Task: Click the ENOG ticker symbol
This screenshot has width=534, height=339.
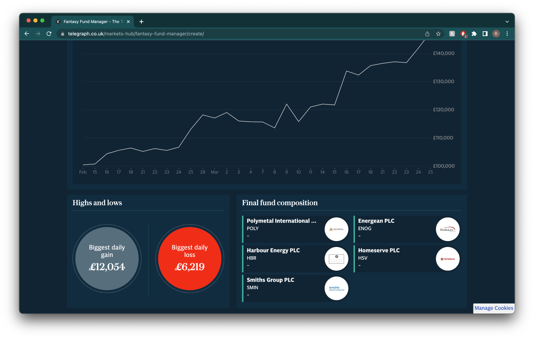Action: 365,228
